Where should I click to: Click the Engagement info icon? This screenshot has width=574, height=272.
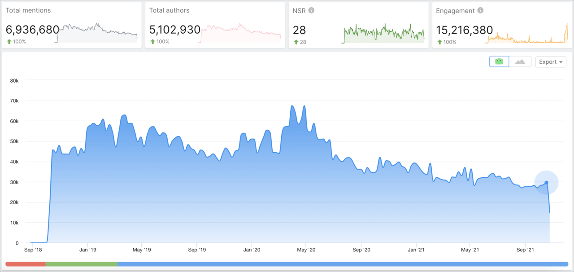point(480,10)
